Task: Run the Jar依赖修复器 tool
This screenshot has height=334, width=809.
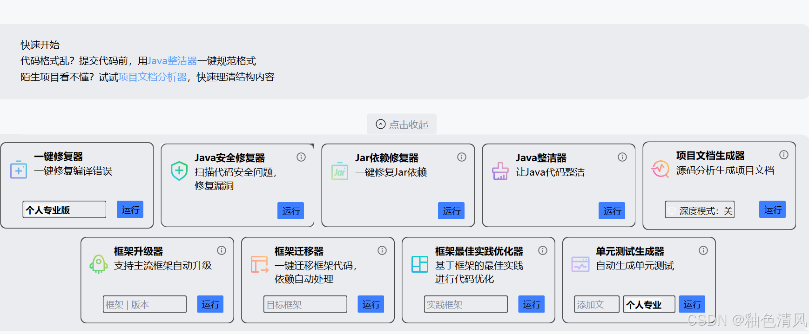Action: pos(451,211)
